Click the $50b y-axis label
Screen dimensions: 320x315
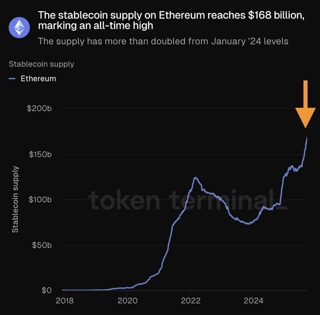(41, 245)
